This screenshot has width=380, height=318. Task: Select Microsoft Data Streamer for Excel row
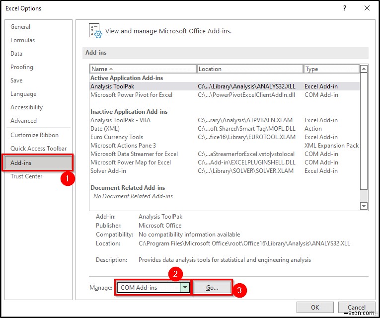[225, 154]
